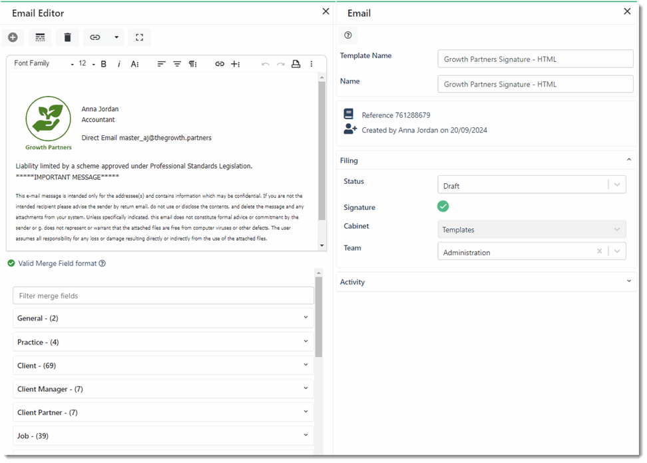The height and width of the screenshot is (463, 647).
Task: Click the help icon in Email panel
Action: click(x=348, y=35)
